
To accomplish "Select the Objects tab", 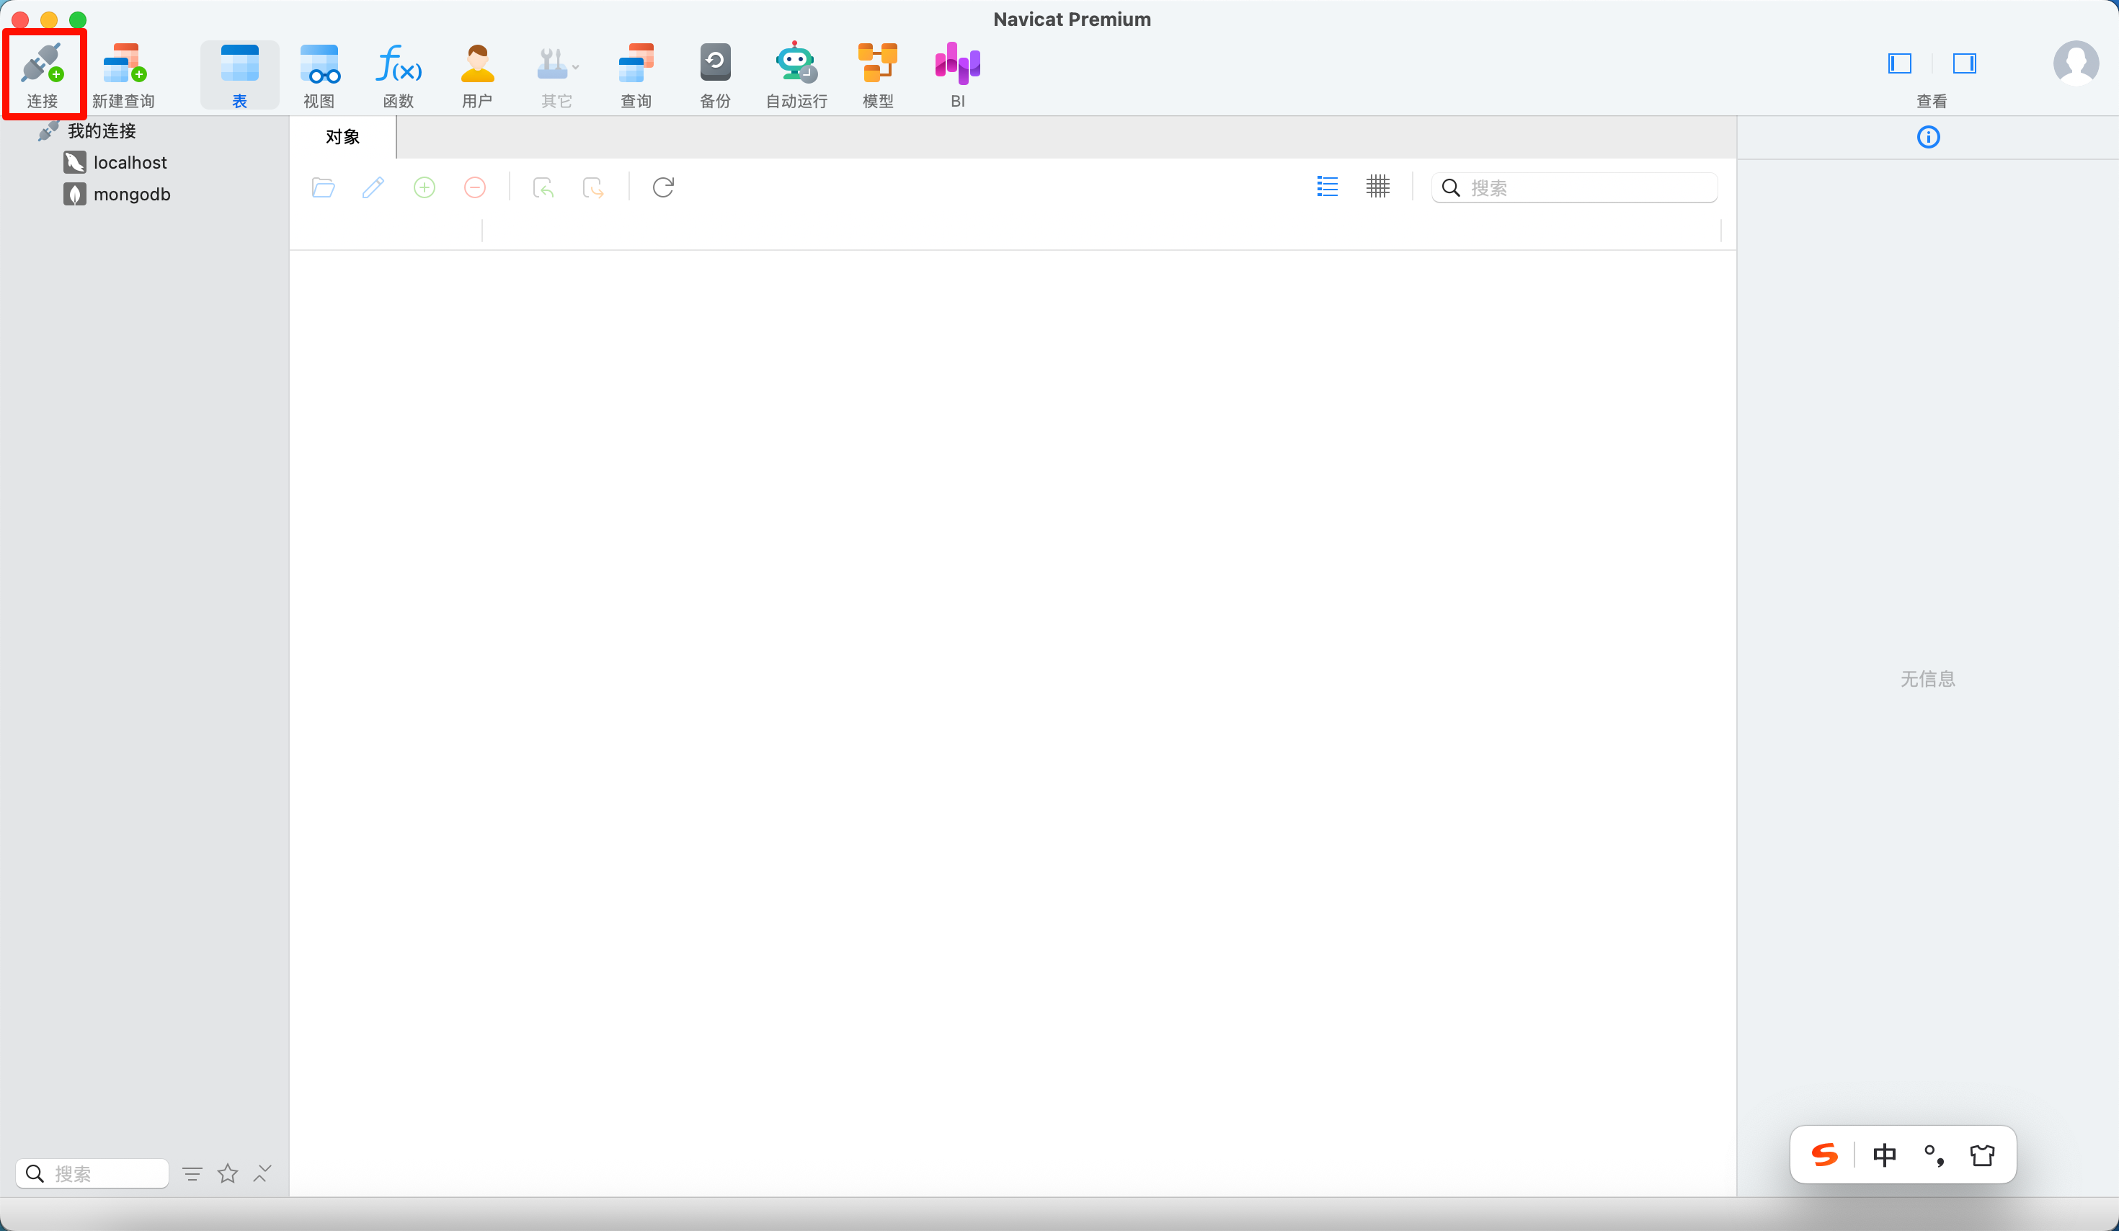I will 342,137.
